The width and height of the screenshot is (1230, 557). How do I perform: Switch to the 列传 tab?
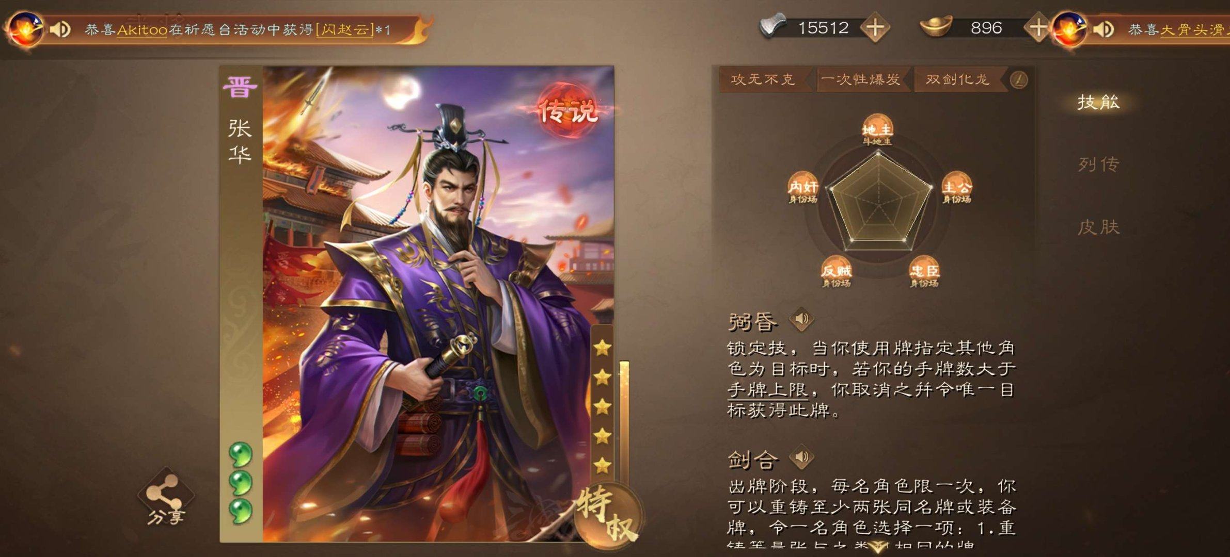point(1098,165)
